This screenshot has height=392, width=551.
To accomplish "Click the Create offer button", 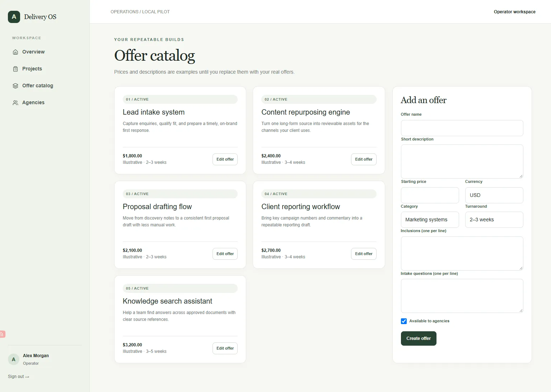I will (419, 338).
